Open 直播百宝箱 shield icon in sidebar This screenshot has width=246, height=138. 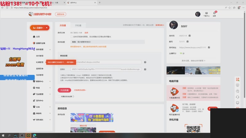(x=34, y=43)
